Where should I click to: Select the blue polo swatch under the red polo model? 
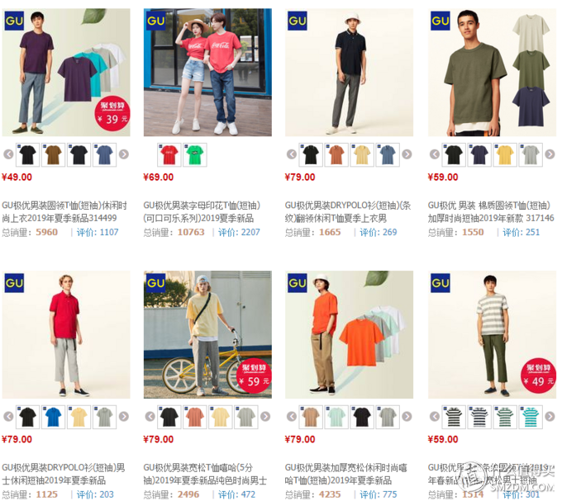[54, 417]
